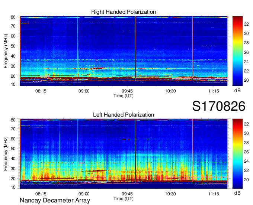The image size is (253, 205).
Task: Click 10:30 tick of Right Handed plot
Action: pos(170,91)
